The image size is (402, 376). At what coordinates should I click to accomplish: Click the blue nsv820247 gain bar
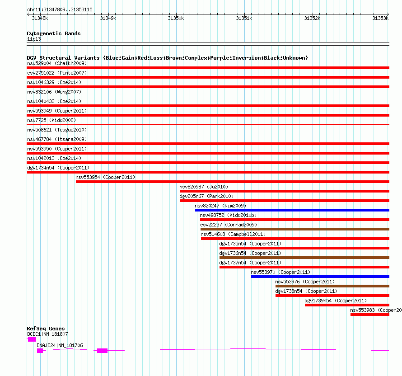(x=292, y=210)
